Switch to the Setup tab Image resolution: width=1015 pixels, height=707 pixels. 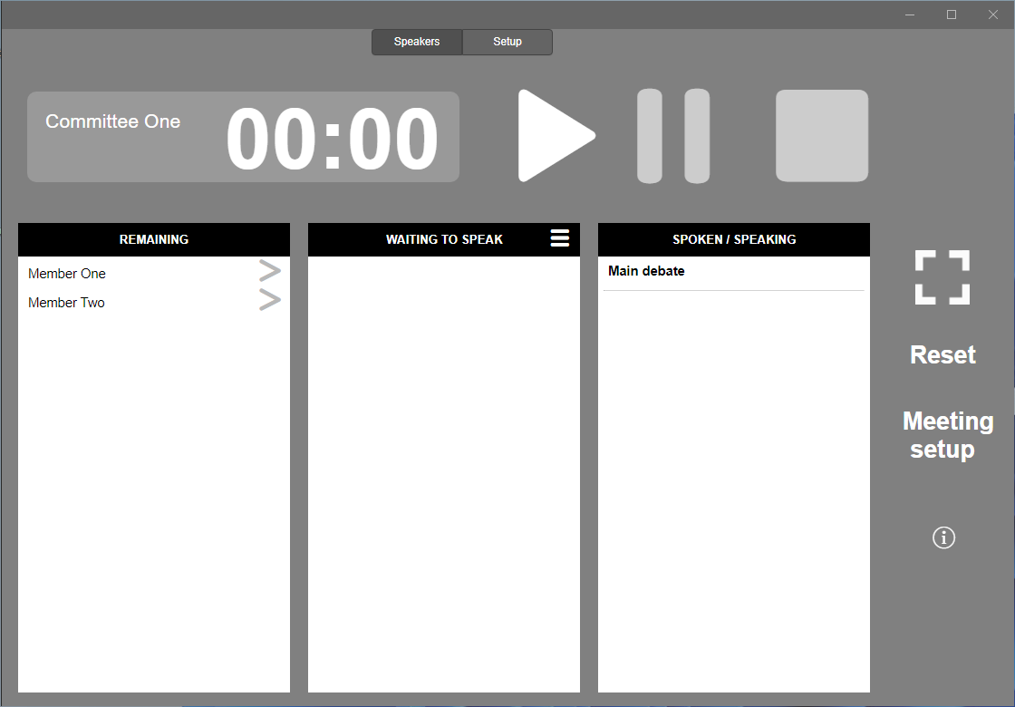[x=507, y=42]
